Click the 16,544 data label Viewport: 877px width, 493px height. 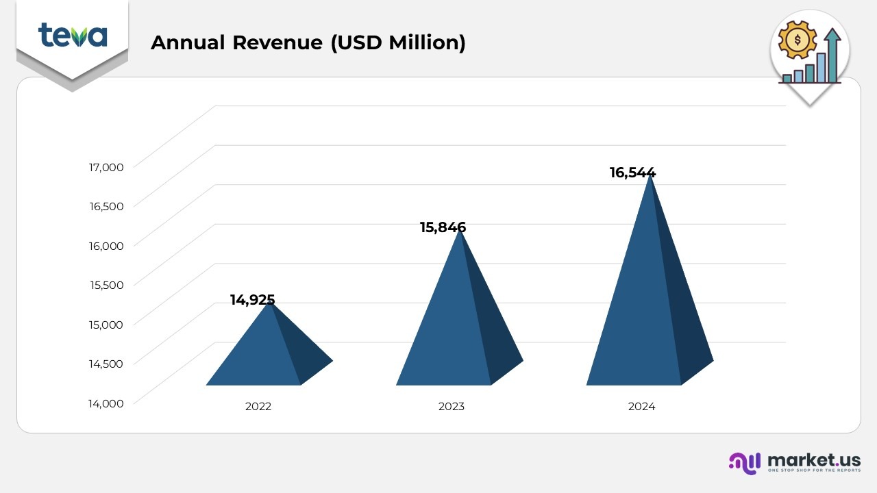click(632, 173)
